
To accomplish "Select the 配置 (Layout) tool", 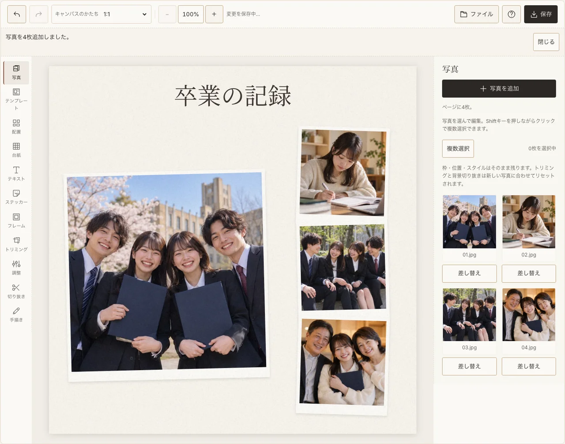I will pyautogui.click(x=16, y=126).
